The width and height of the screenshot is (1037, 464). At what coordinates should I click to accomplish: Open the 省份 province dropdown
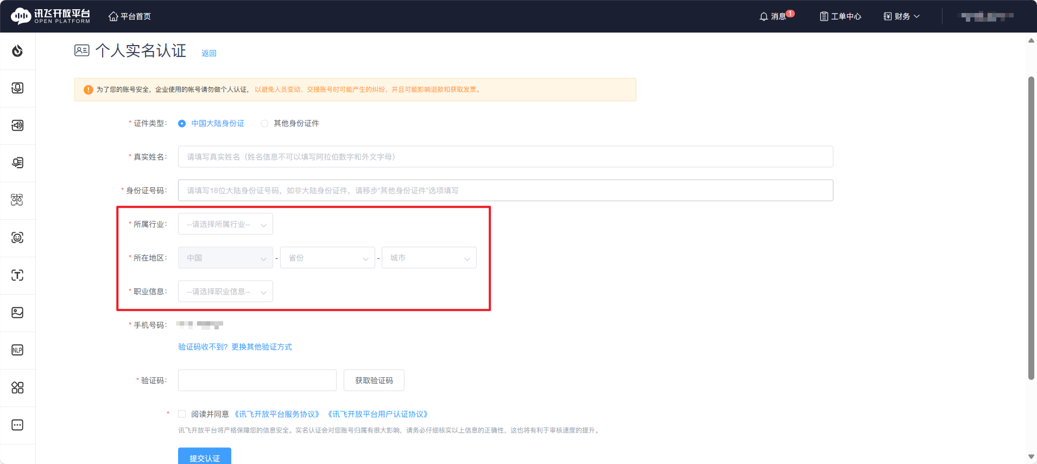[x=327, y=258]
